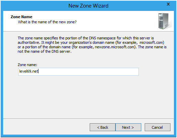
Task: Click the 'Zone name:' field label
Action: pyautogui.click(x=27, y=65)
